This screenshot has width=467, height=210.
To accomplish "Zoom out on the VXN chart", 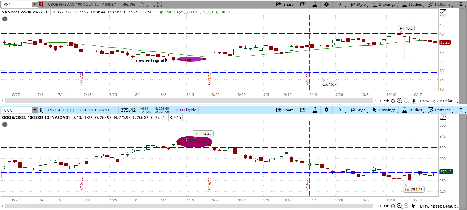I will point(407,101).
